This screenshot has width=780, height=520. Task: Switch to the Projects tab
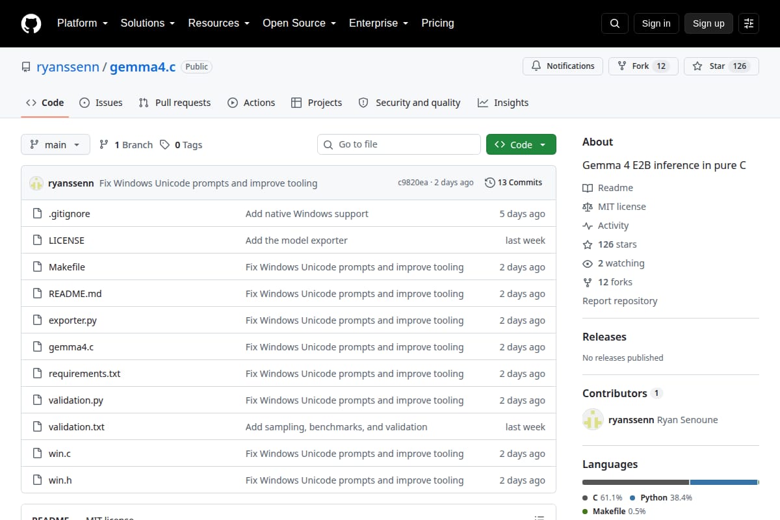click(x=317, y=103)
